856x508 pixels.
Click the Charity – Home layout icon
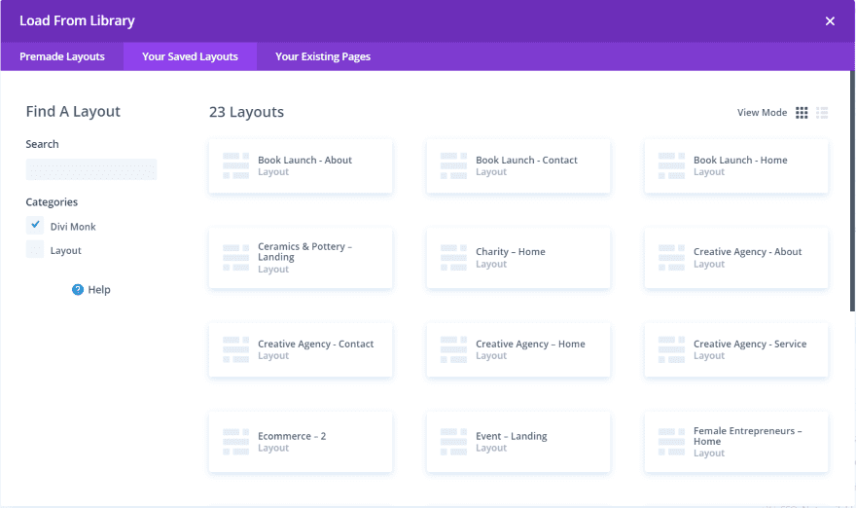click(453, 258)
